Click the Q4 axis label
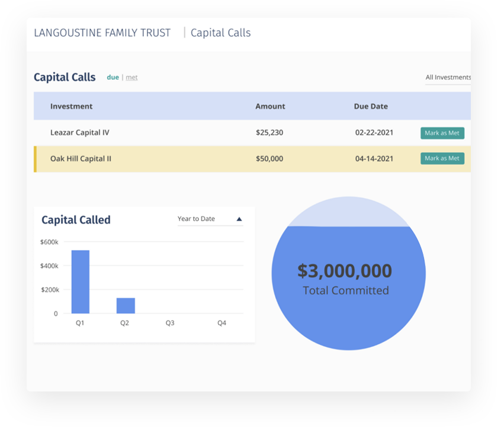 [x=221, y=323]
